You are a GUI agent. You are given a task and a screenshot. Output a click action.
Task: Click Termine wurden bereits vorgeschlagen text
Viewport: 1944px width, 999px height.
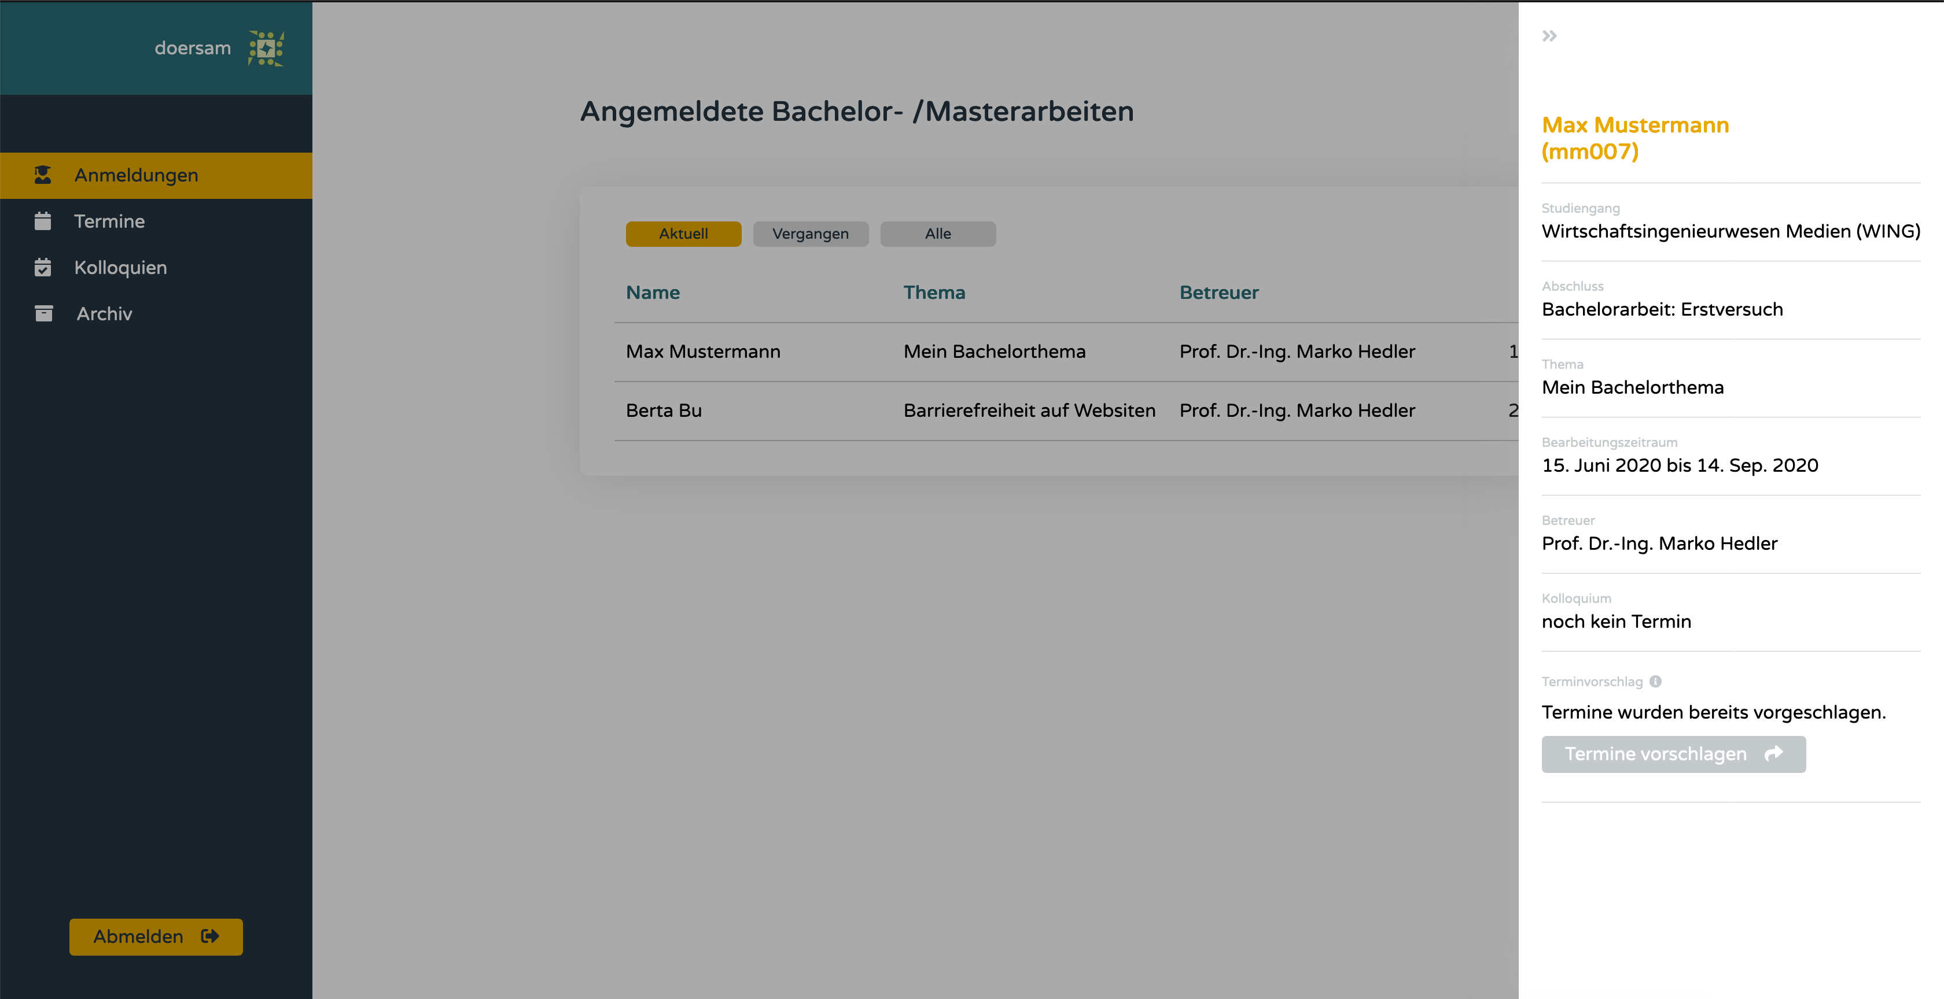click(1714, 712)
